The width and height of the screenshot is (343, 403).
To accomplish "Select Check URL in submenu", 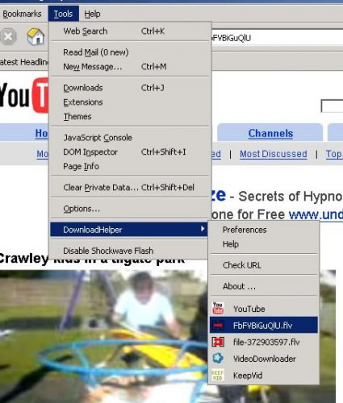I will coord(264,265).
